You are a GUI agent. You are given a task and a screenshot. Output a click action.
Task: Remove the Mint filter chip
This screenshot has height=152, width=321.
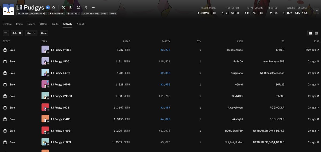35,33
